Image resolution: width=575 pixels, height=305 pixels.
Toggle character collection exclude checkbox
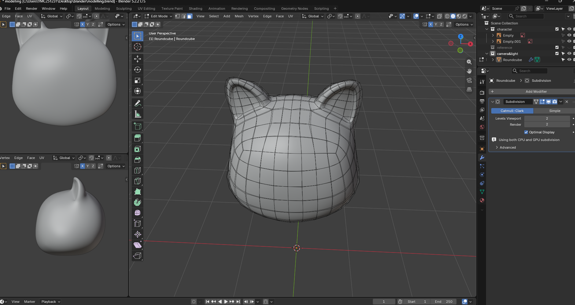pyautogui.click(x=557, y=29)
